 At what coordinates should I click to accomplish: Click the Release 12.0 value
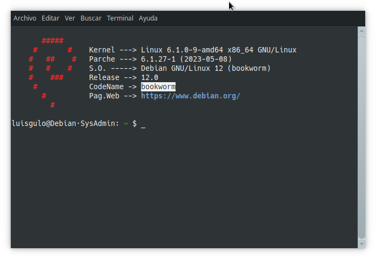pyautogui.click(x=150, y=77)
